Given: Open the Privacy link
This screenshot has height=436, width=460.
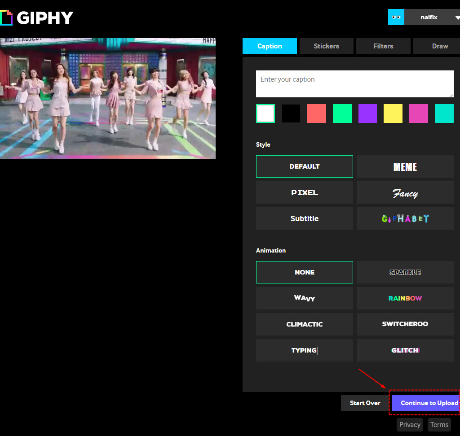Looking at the screenshot, I should click(410, 425).
